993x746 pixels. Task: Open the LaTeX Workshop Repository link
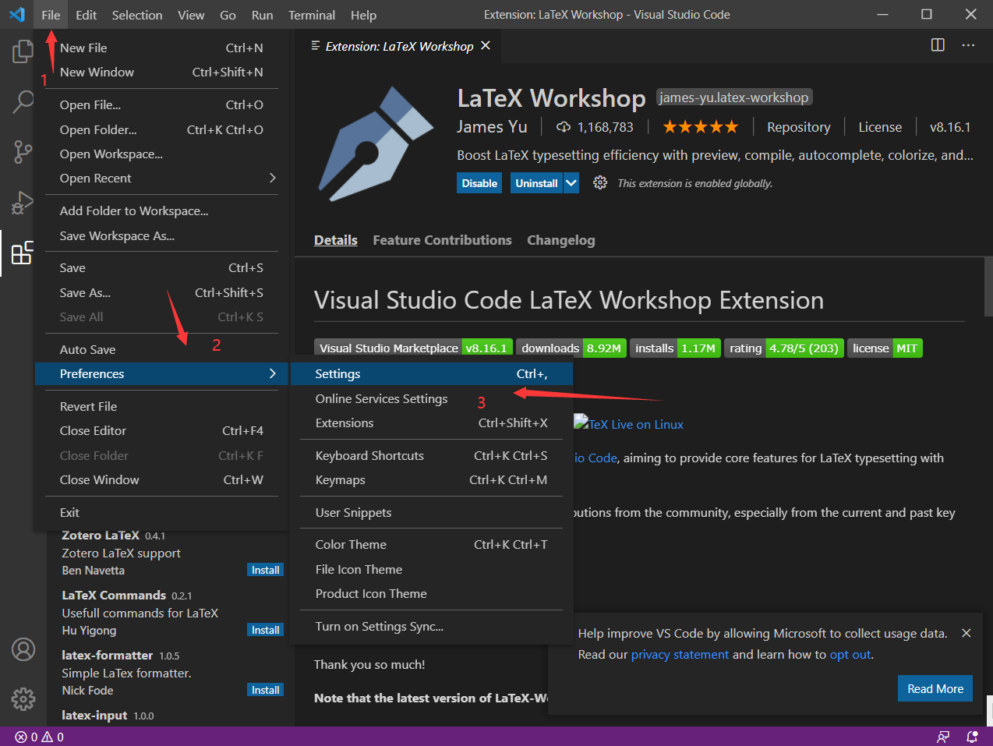point(799,126)
